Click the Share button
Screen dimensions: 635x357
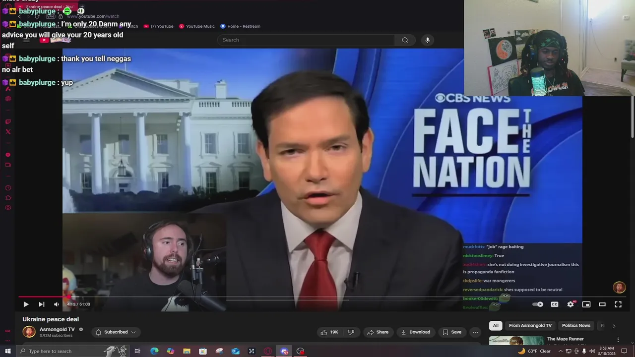click(379, 332)
